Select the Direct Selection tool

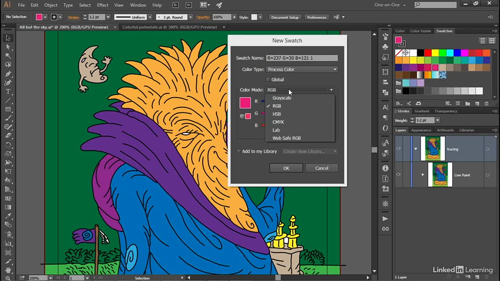[8, 47]
